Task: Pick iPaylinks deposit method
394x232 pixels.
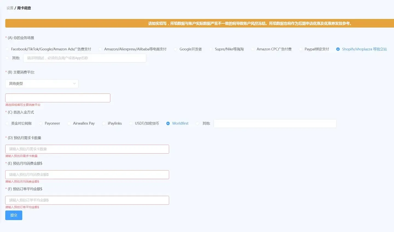Action: coord(104,123)
